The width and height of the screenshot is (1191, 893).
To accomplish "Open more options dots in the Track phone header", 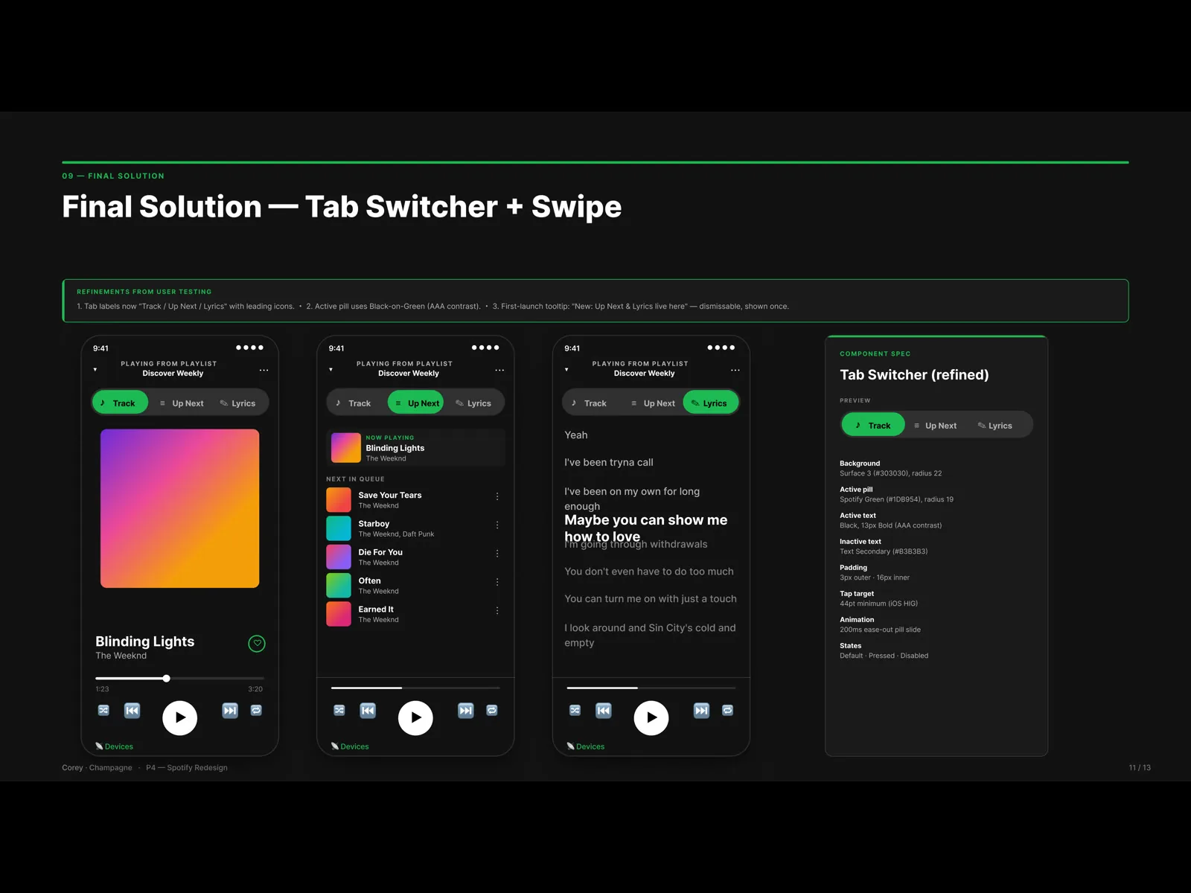I will click(264, 370).
